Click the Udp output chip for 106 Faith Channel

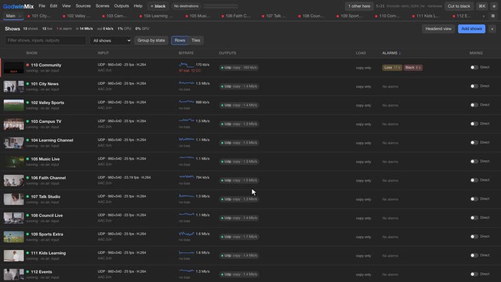239,180
